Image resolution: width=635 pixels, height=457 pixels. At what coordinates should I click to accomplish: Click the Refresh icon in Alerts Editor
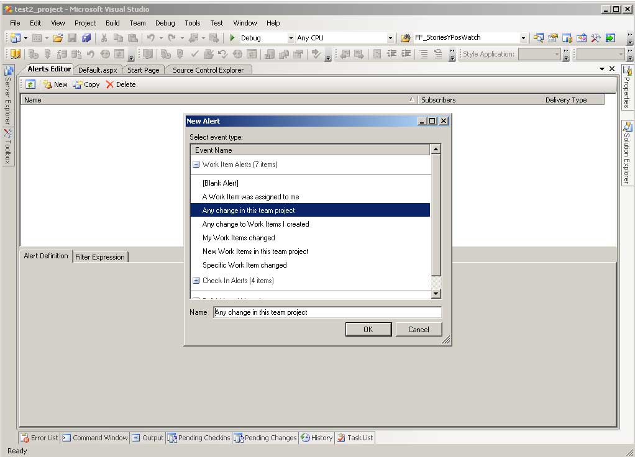[30, 84]
